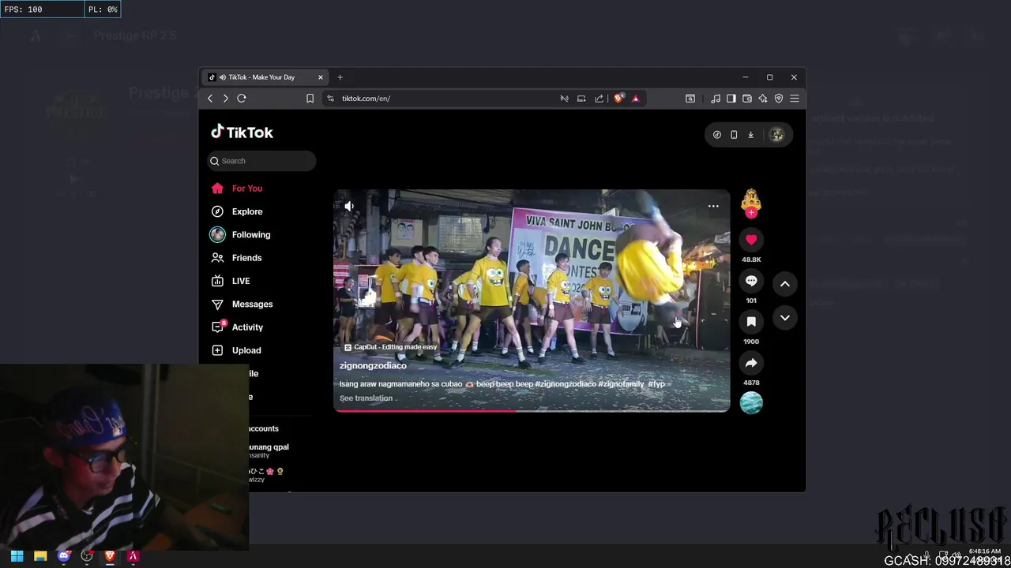Open the Brave VPN shield icon
Screen dimensions: 1011x568
pos(779,99)
